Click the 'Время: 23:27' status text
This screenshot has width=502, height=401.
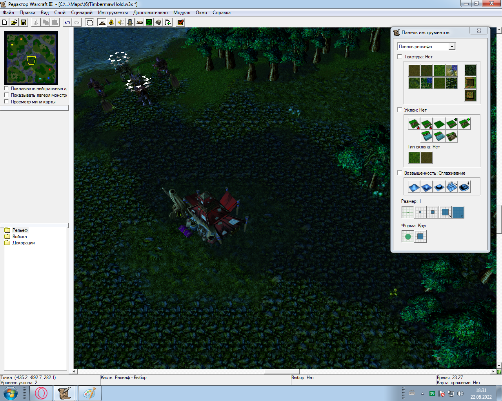(450, 378)
